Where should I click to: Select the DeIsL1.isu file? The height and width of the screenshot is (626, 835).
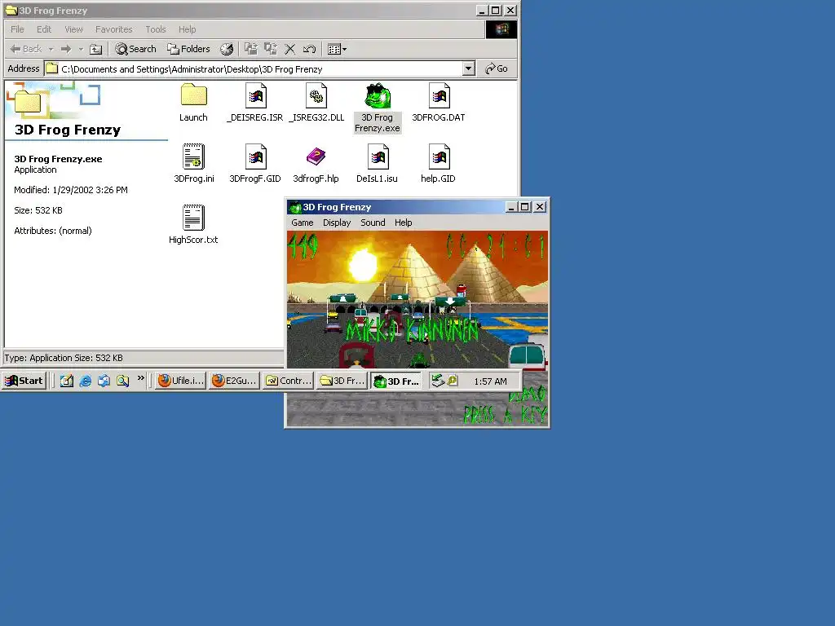pyautogui.click(x=377, y=163)
